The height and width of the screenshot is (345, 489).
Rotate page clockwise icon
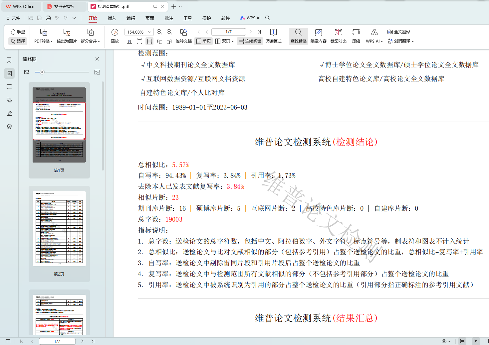(x=169, y=41)
